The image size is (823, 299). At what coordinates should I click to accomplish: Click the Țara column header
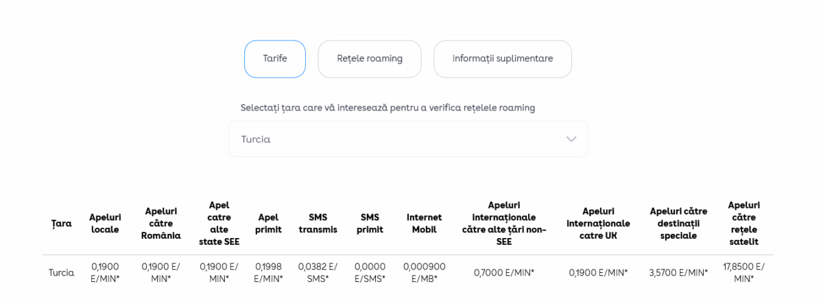61,224
